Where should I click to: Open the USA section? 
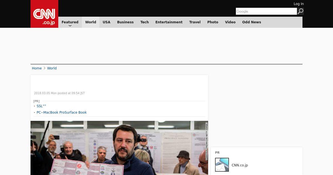(107, 22)
